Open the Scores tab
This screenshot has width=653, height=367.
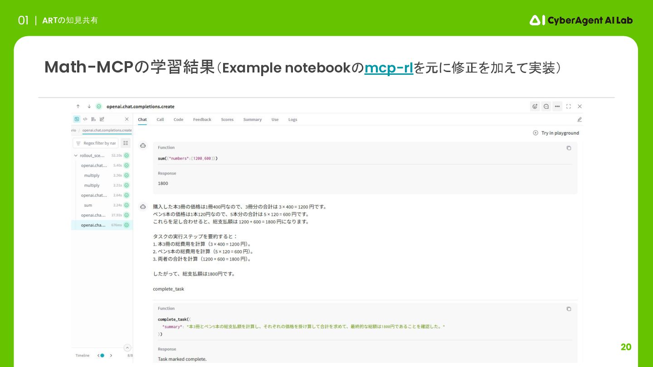[x=227, y=120]
